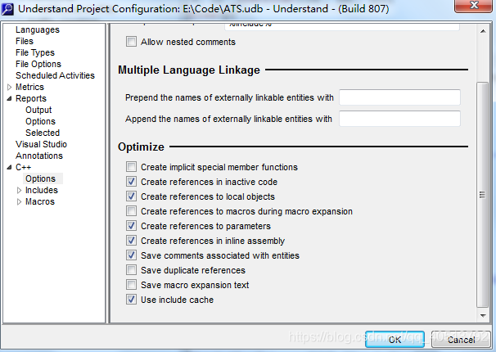This screenshot has width=496, height=352.
Task: Click the Append names input field
Action: point(399,119)
